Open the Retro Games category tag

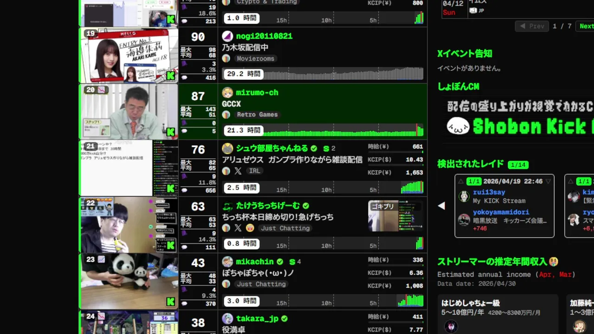coord(257,115)
